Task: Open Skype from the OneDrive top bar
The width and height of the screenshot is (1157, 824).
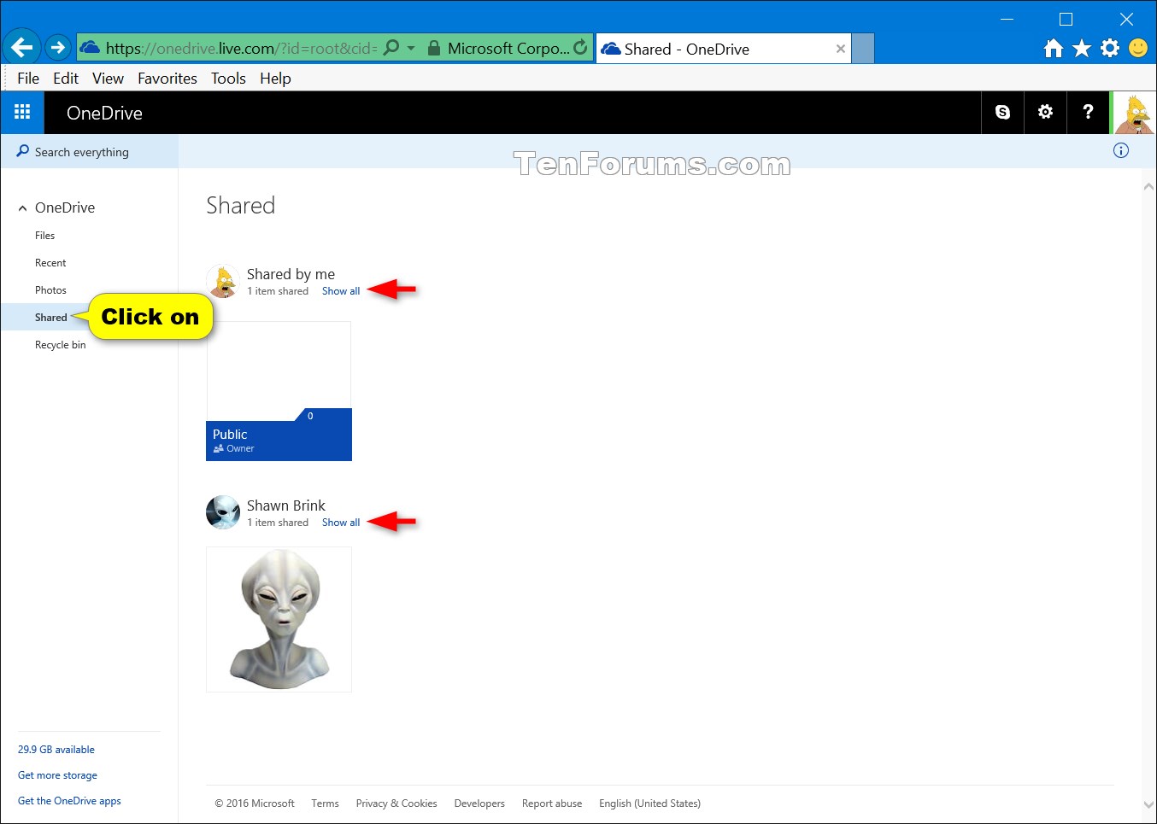Action: [1001, 112]
